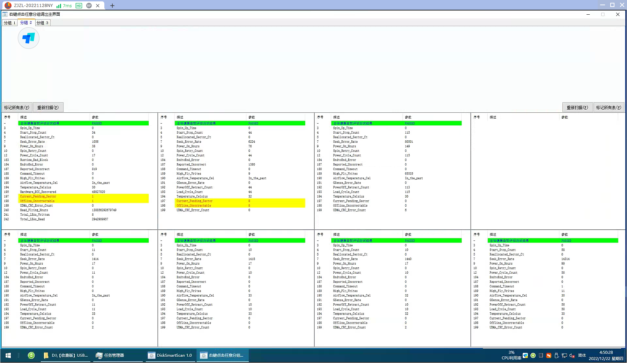Click Seek_Error_Rate value 6224
The height and width of the screenshot is (363, 627).
[252, 142]
